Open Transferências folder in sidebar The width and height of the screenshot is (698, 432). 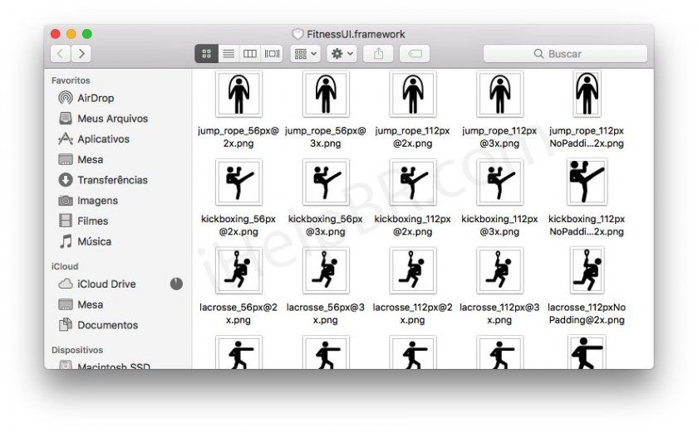click(x=112, y=180)
